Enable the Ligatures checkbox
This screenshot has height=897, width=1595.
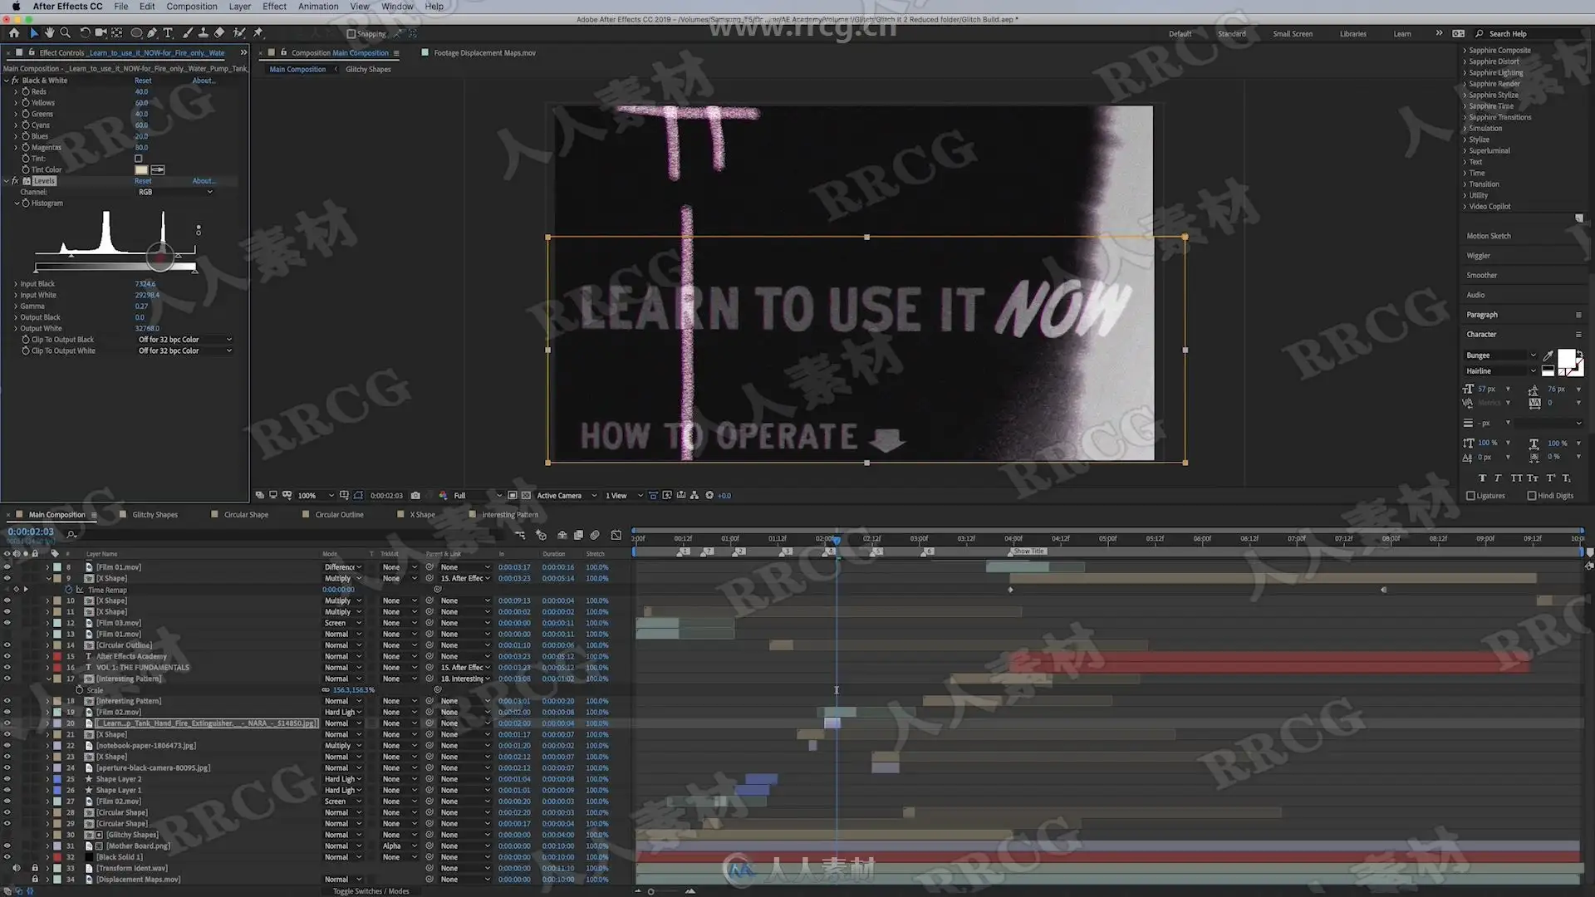point(1471,496)
